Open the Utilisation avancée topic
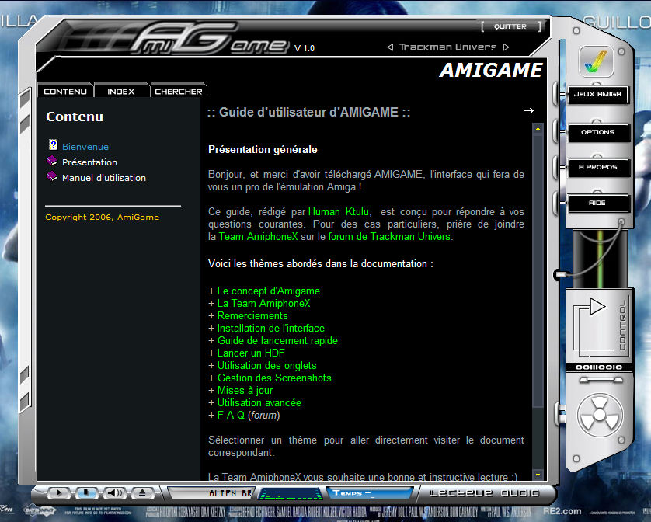 click(x=259, y=403)
